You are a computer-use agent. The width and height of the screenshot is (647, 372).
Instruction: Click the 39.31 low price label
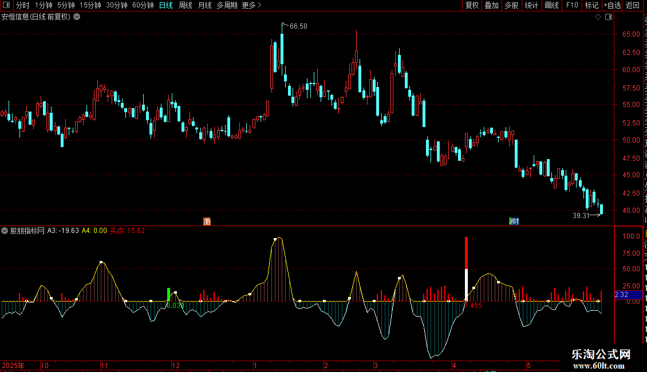(x=581, y=215)
